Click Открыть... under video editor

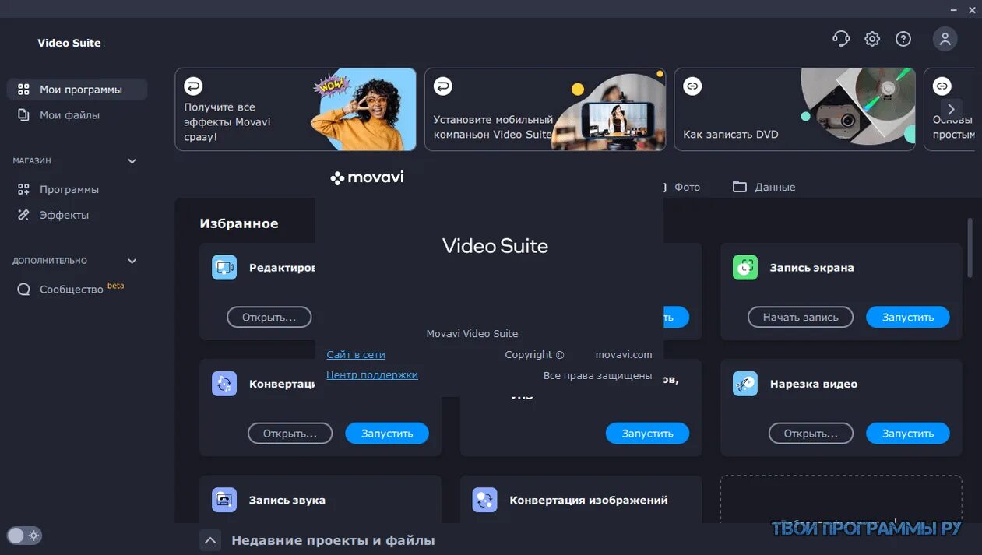[x=269, y=317]
